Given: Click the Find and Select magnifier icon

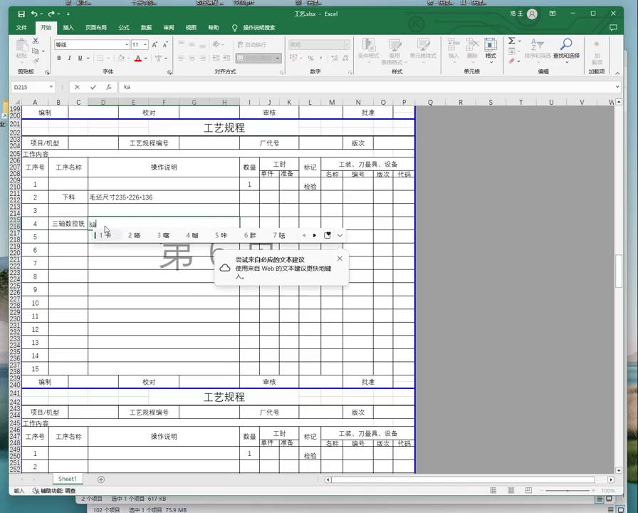Looking at the screenshot, I should 566,46.
